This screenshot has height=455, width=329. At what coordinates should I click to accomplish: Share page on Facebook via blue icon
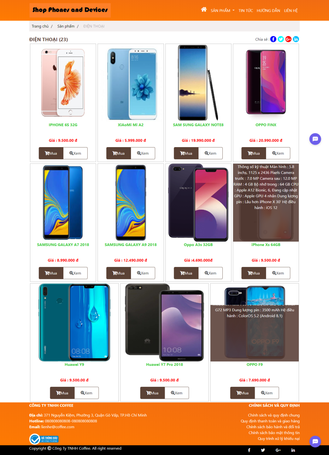[273, 39]
